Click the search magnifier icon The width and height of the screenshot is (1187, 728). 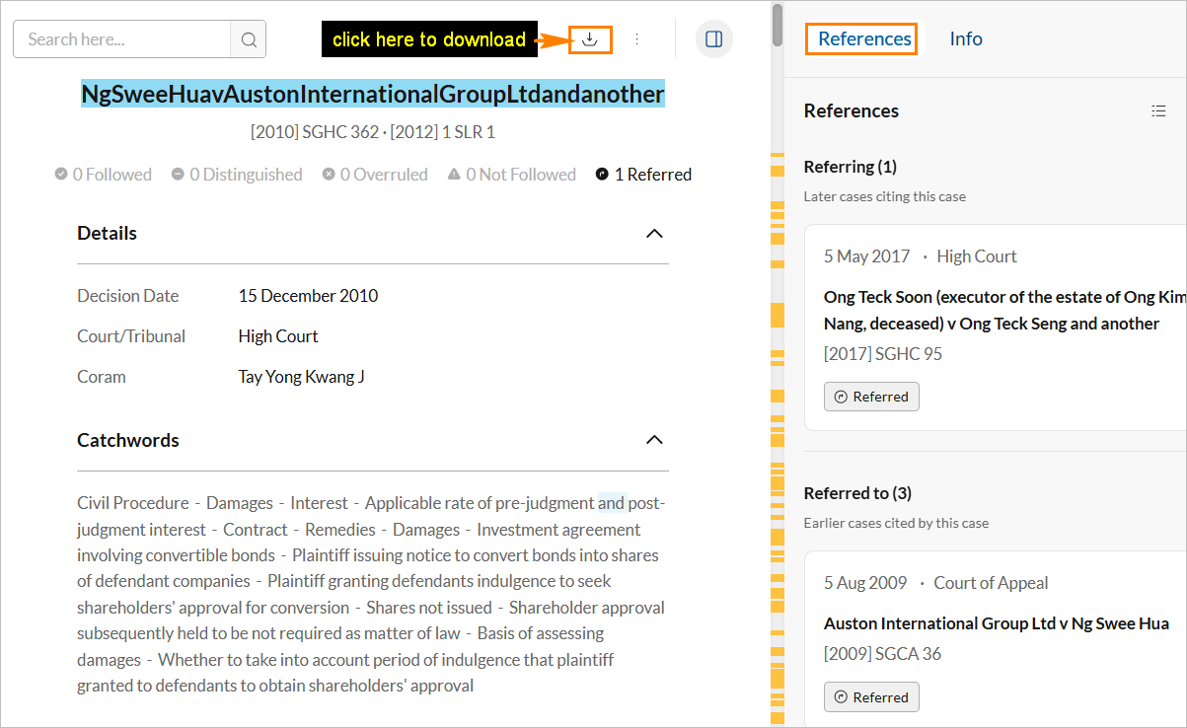[x=249, y=39]
